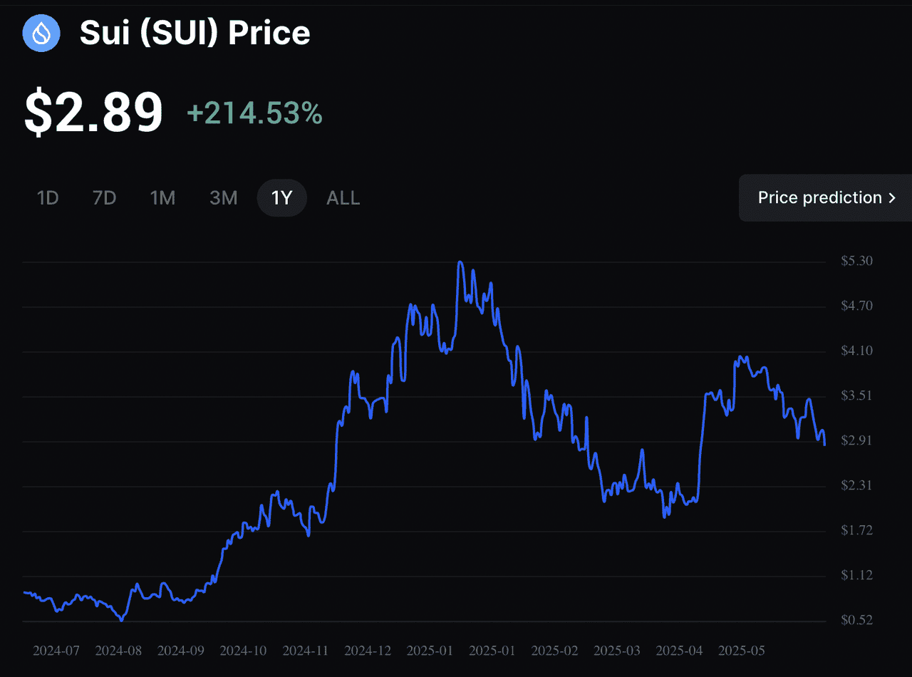This screenshot has width=912, height=677.
Task: Click the $3.51 y-axis label
Action: (856, 396)
